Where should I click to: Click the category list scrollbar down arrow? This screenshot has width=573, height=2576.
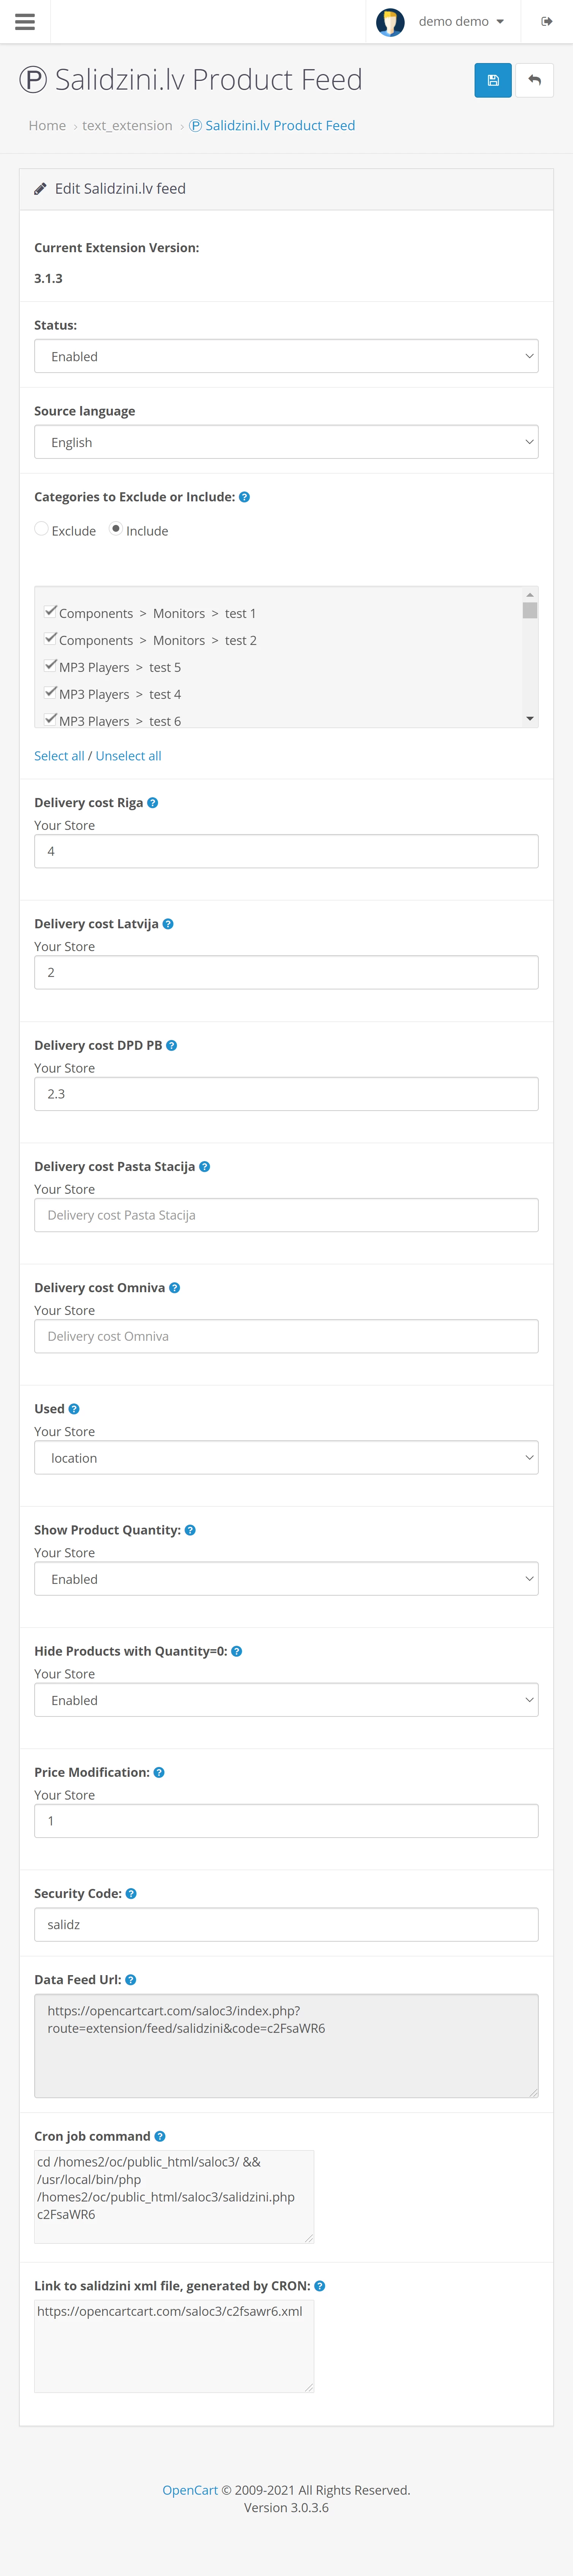(x=530, y=719)
